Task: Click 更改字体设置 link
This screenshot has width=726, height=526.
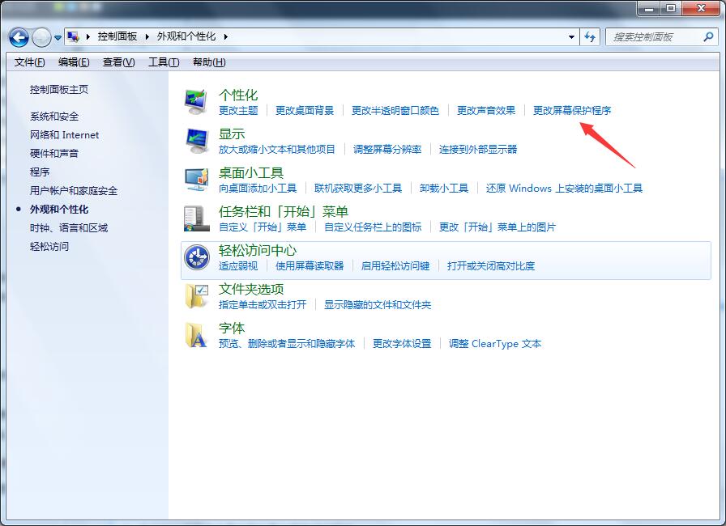Action: point(402,343)
